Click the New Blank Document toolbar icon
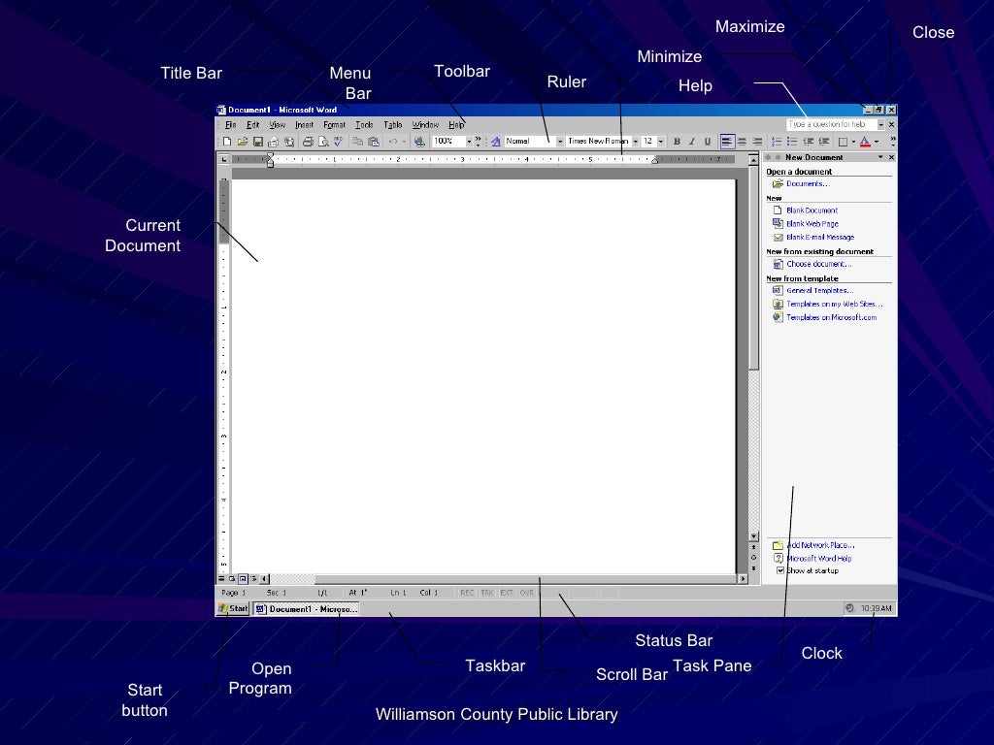 coord(227,142)
